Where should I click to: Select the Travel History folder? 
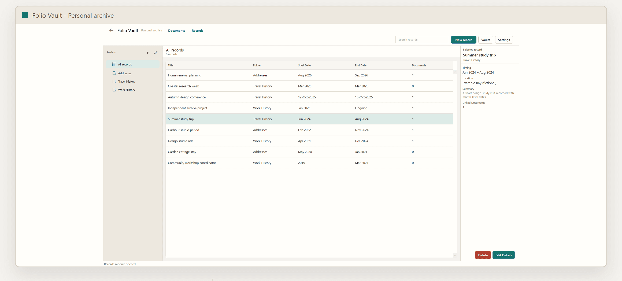[x=133, y=82]
